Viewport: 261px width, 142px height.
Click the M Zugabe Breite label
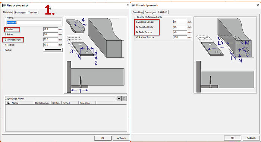[145, 27]
